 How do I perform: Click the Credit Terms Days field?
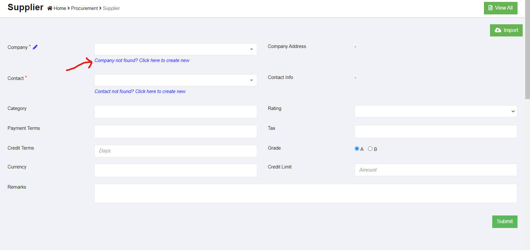[x=176, y=151]
